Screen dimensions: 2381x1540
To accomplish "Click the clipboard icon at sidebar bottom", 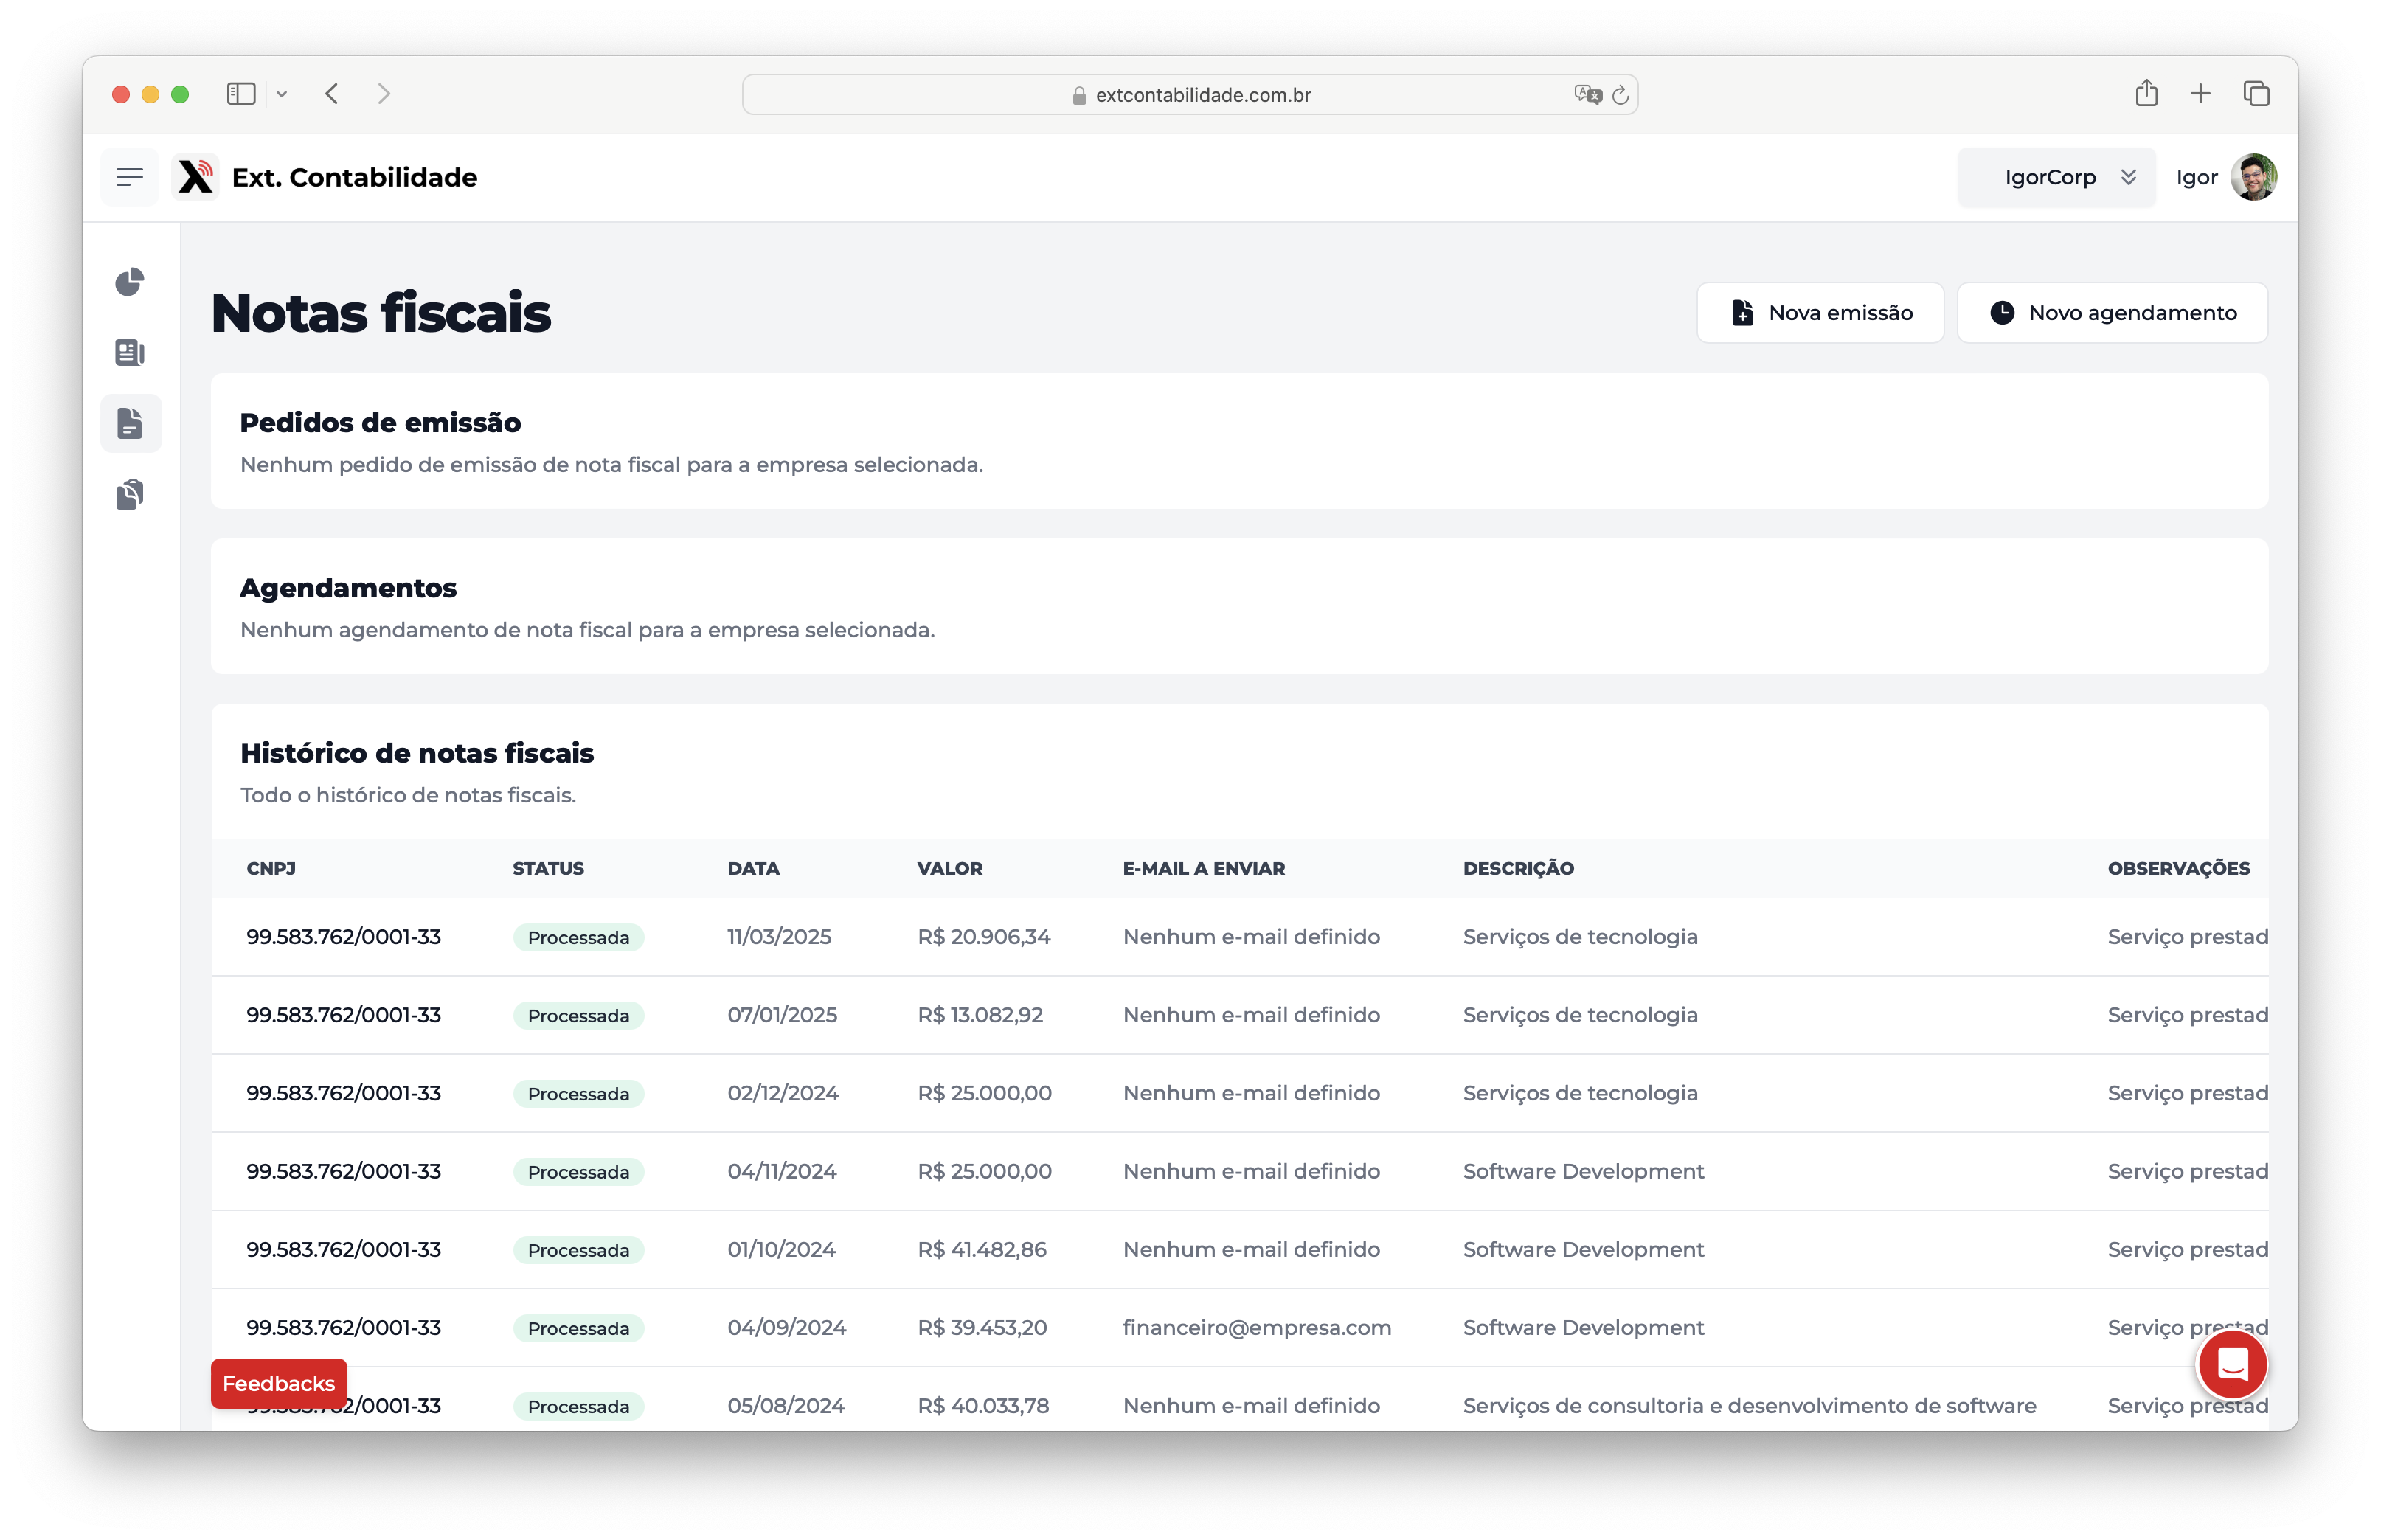I will (x=130, y=493).
